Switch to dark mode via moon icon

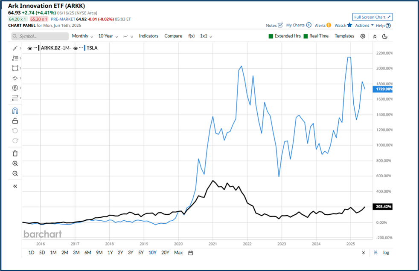pyautogui.click(x=384, y=36)
